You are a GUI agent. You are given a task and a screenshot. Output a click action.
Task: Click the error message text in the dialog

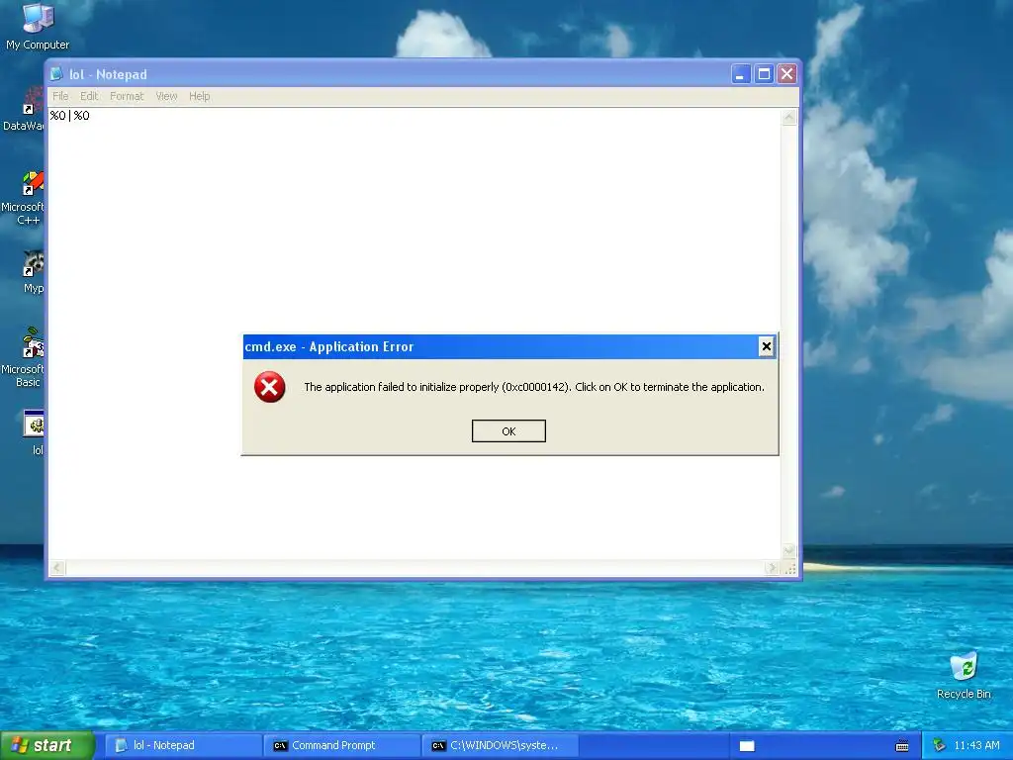[x=533, y=387]
